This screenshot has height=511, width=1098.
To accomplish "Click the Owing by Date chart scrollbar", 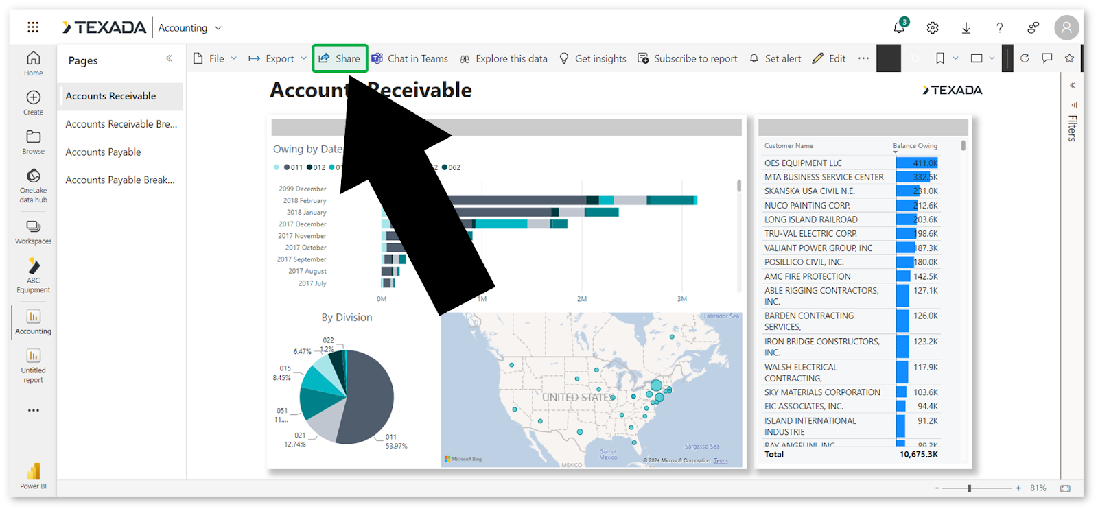I will click(x=739, y=186).
